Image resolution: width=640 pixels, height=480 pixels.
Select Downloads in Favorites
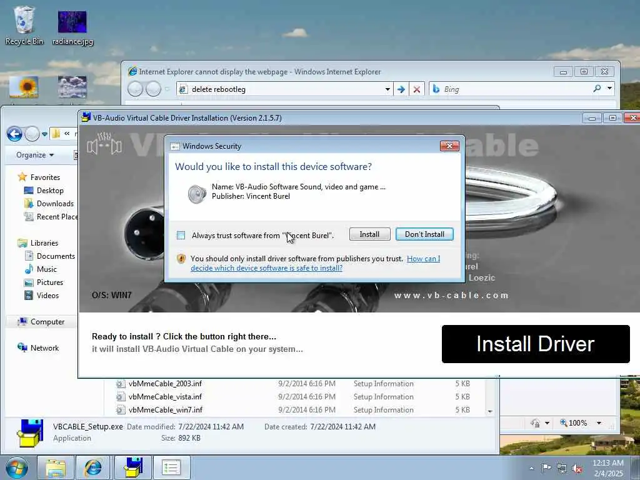pyautogui.click(x=49, y=204)
